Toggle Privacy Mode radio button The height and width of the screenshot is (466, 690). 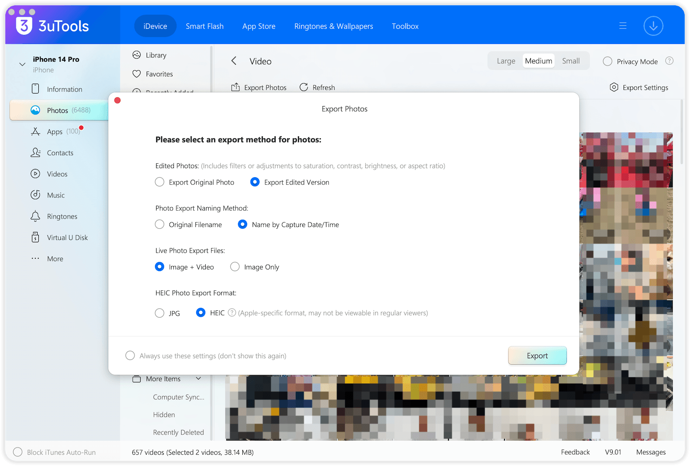click(x=608, y=61)
